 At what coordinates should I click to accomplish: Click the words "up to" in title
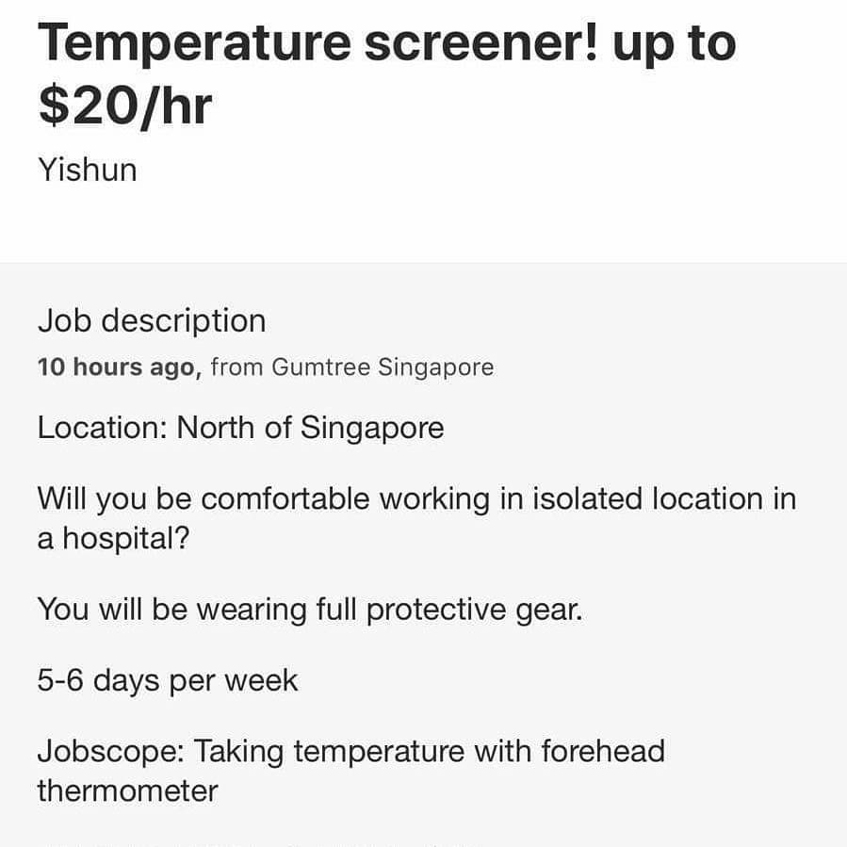click(674, 42)
